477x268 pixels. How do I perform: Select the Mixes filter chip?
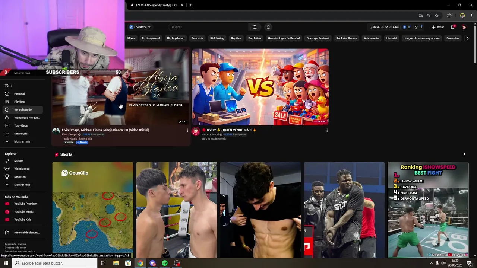point(131,38)
